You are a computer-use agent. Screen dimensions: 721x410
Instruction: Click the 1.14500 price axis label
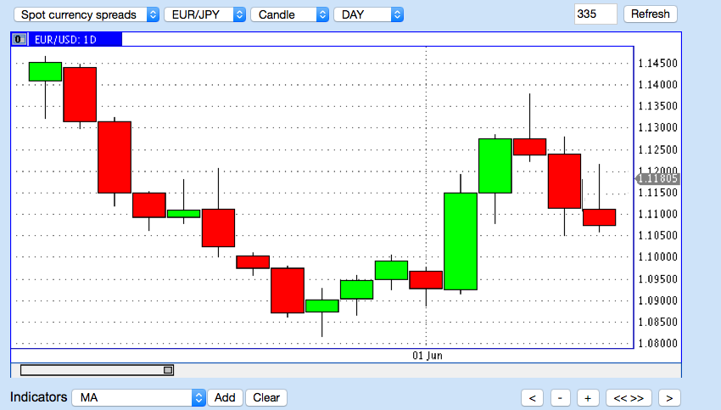(657, 64)
